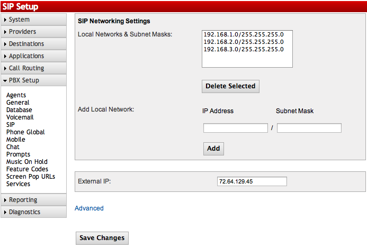Open the Database settings page
The width and height of the screenshot is (367, 248).
[x=19, y=110]
